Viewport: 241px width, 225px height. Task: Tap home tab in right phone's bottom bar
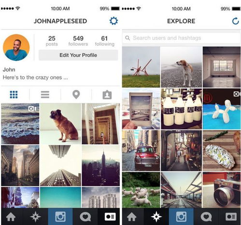click(132, 217)
